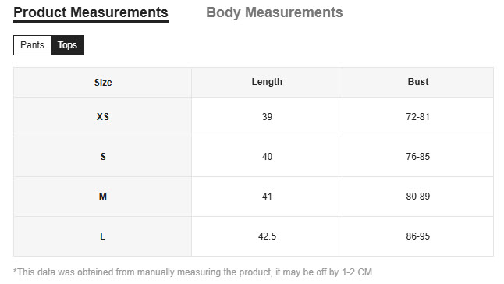504x284 pixels.
Task: Select the Tops toggle button
Action: pos(68,45)
